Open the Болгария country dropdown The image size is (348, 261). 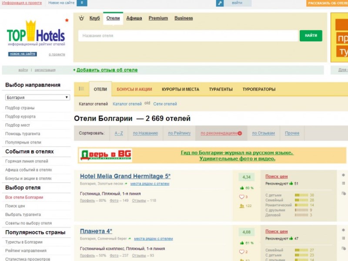(37, 97)
